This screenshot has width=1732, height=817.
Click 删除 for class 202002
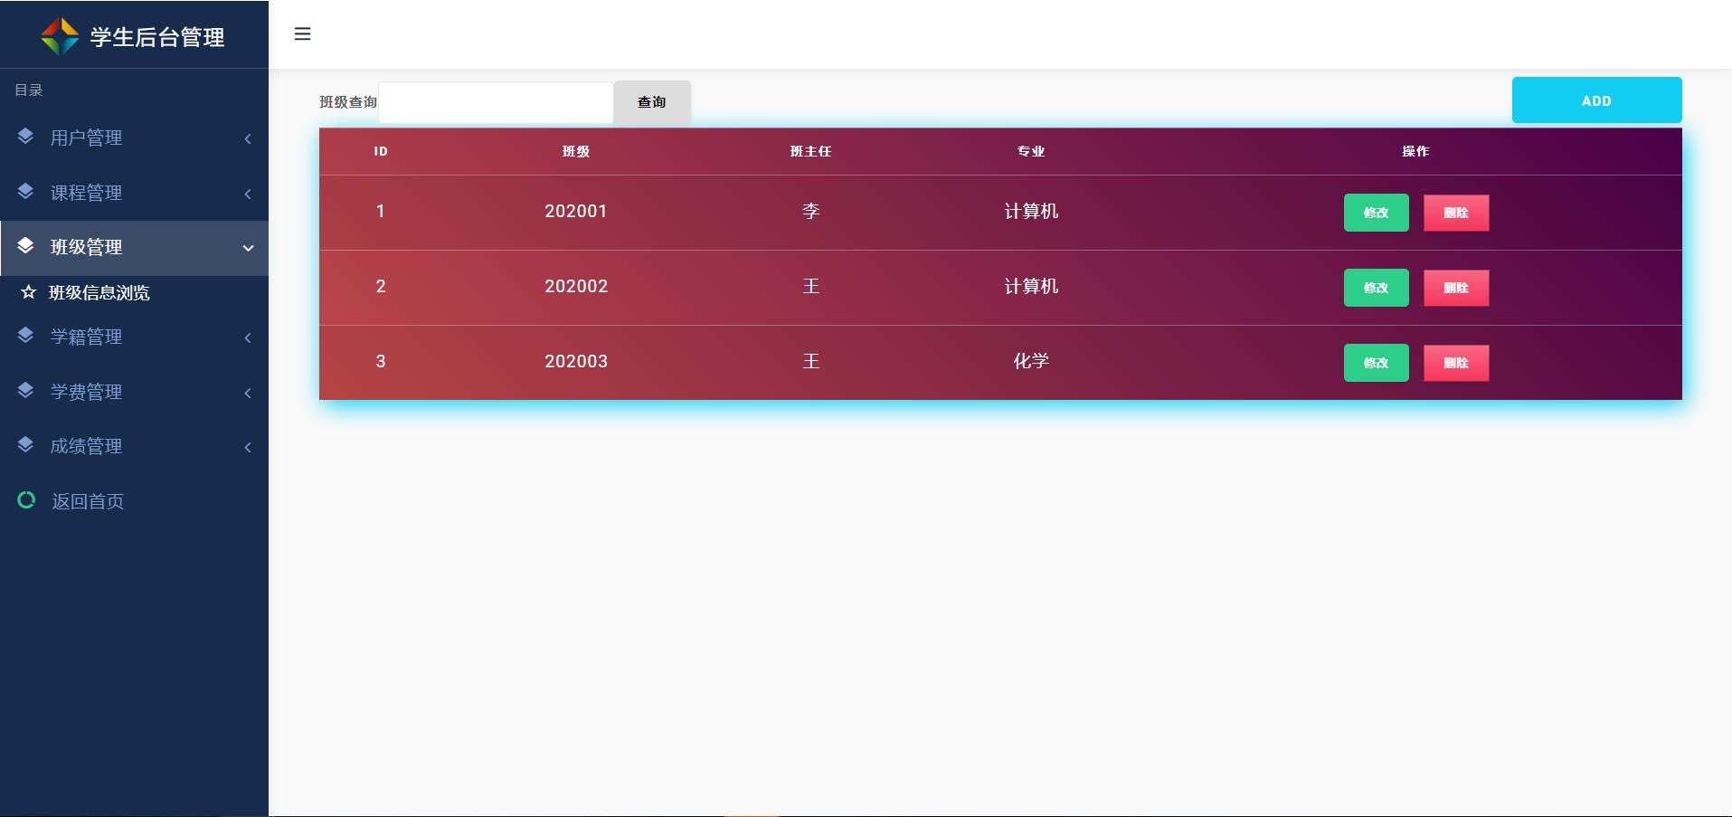1456,288
